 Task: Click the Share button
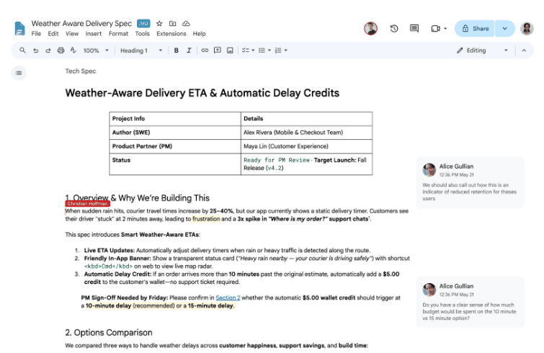point(475,28)
